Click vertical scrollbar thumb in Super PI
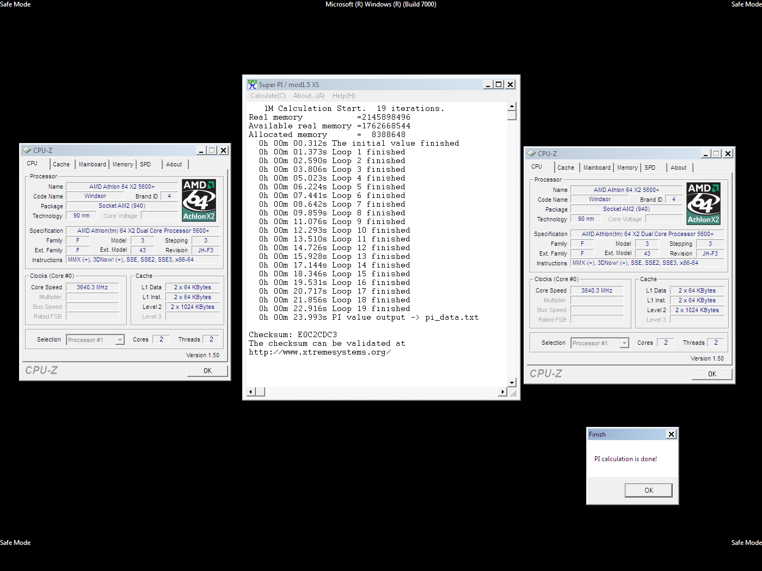This screenshot has height=571, width=762. coord(512,115)
